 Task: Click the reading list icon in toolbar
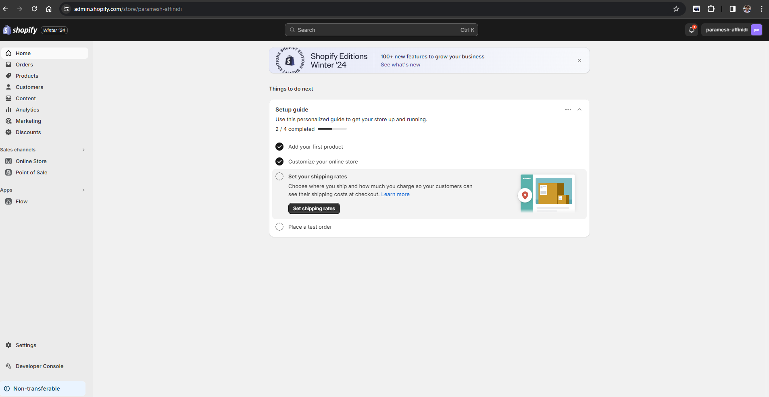tap(696, 9)
